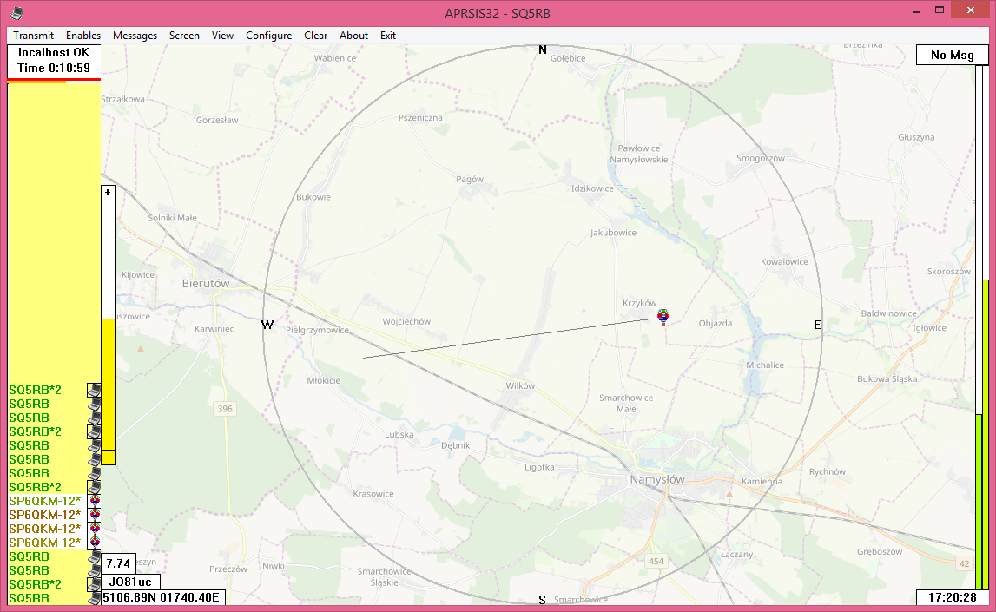The height and width of the screenshot is (612, 996).
Task: Click the Solniki Małe label on the map
Action: (173, 218)
